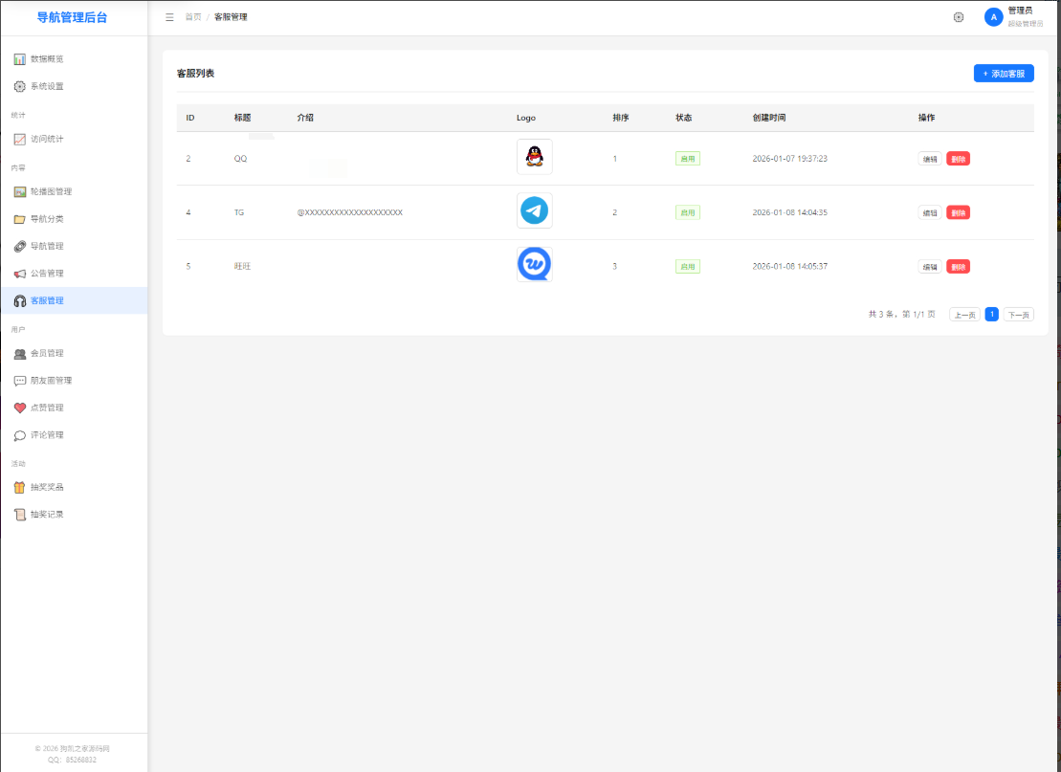Go to the next page with 下一页
This screenshot has height=772, width=1061.
1018,315
